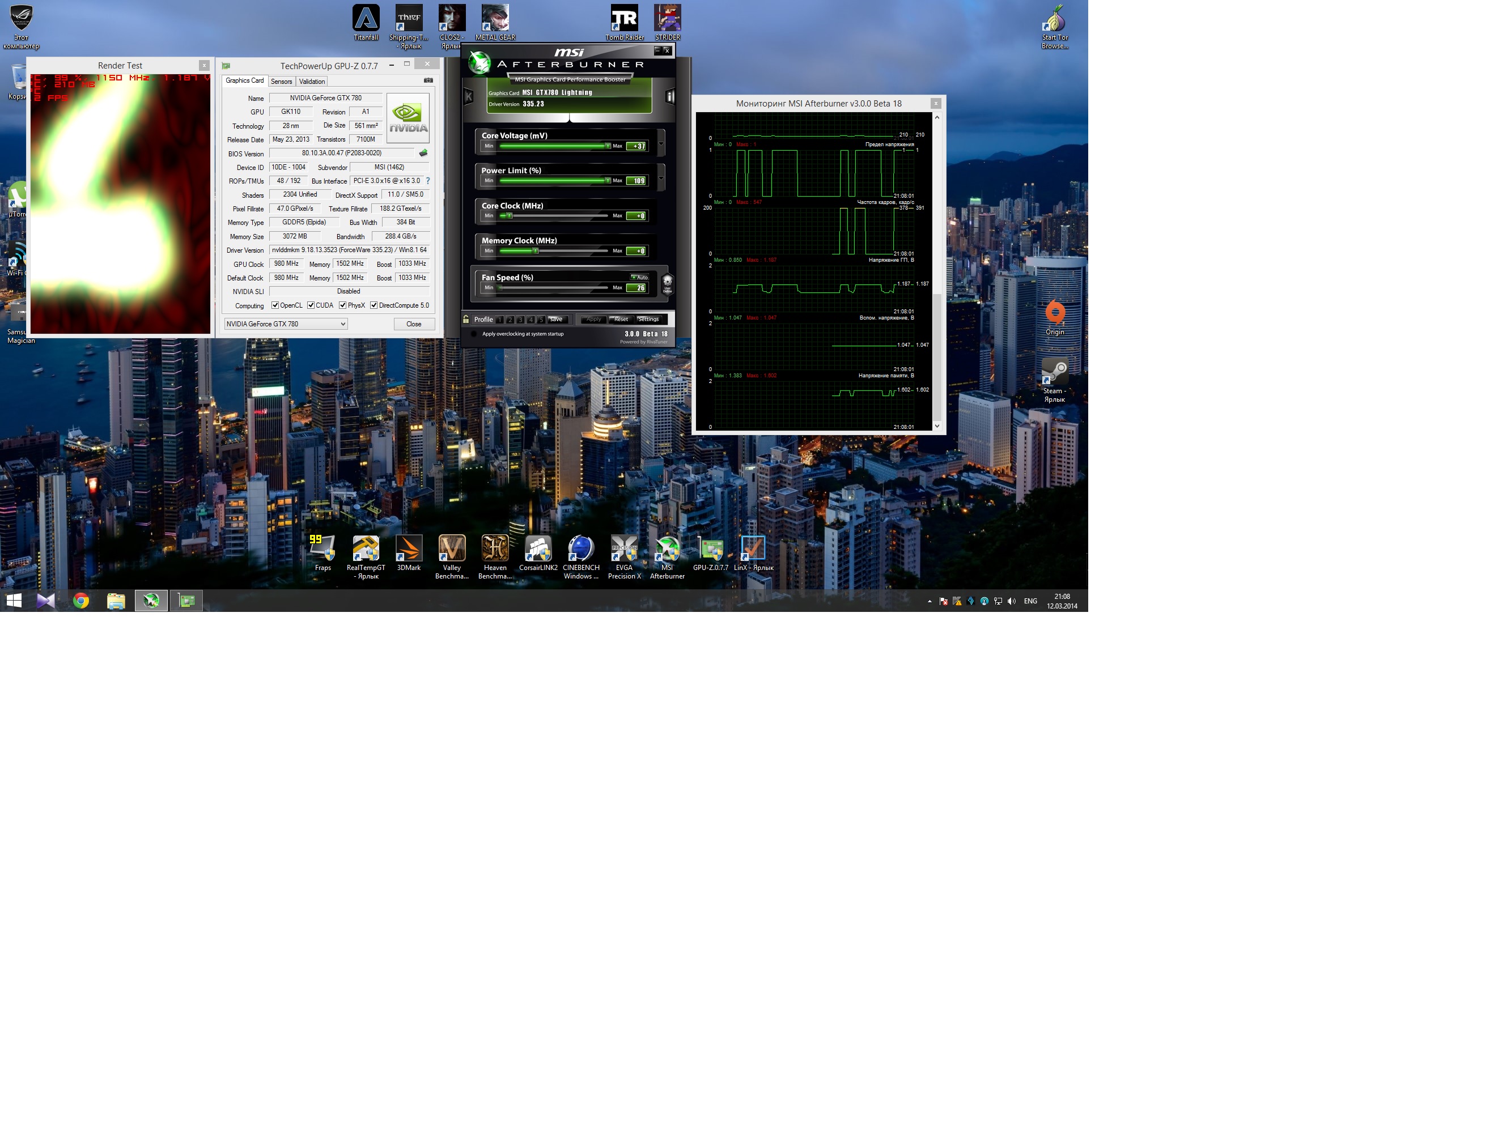Save the BIOS with the GPU-Z chip icon

click(423, 153)
